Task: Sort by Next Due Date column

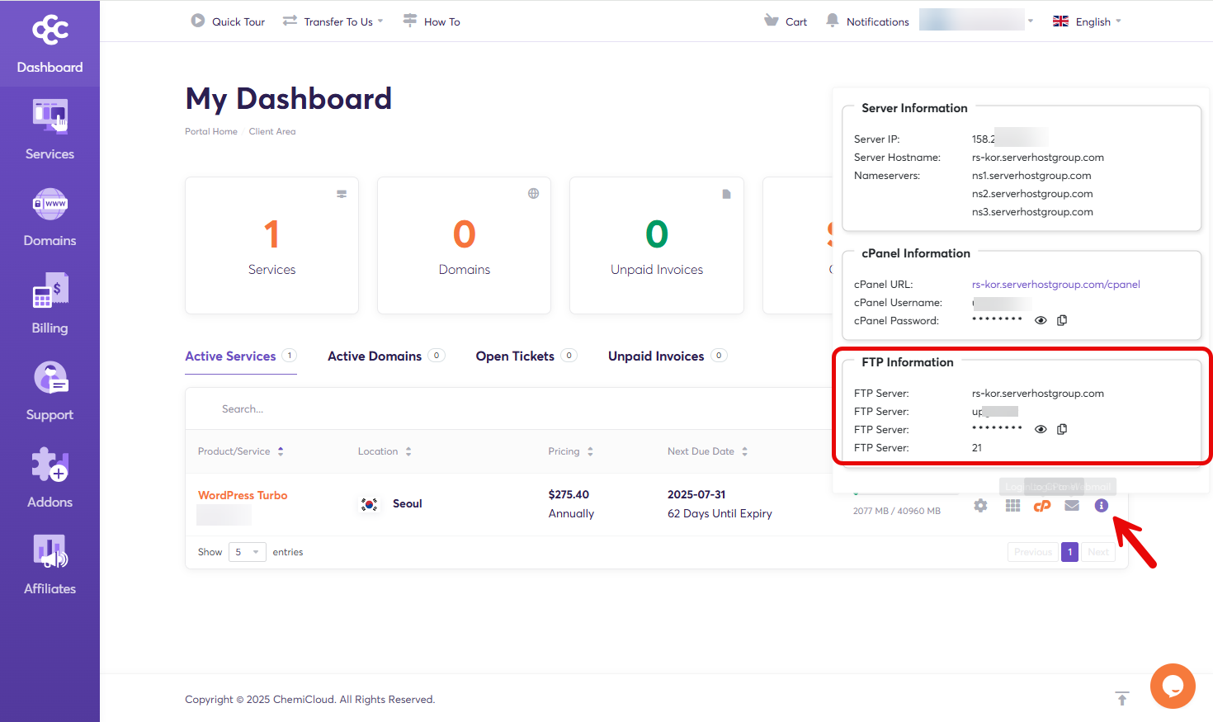Action: click(708, 451)
